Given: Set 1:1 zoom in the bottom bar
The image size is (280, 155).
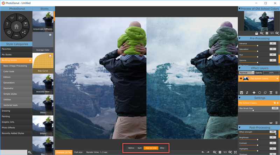Looking at the screenshot, I should click(225, 152).
